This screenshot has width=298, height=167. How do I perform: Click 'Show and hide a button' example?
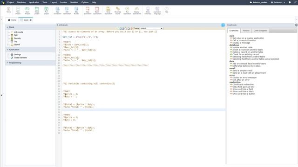(x=244, y=94)
